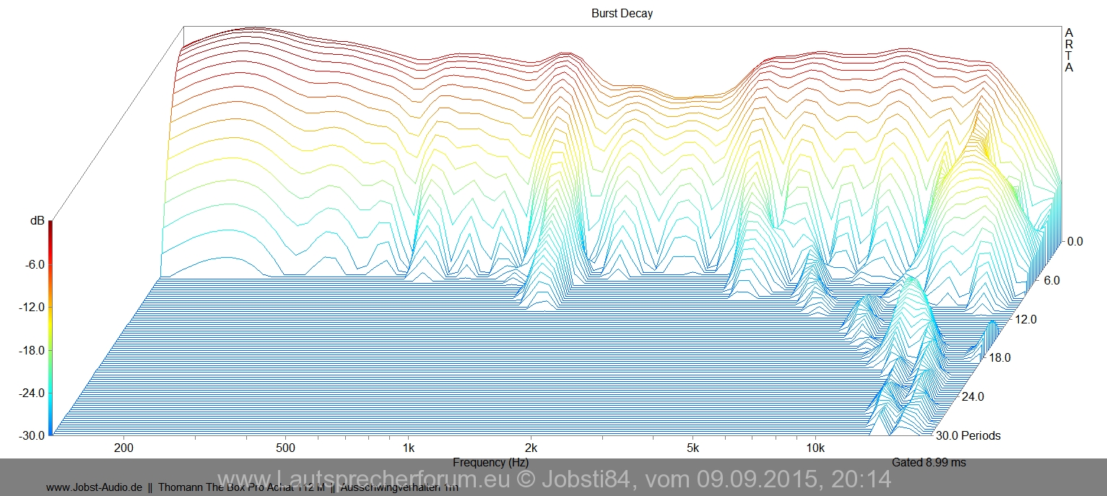This screenshot has width=1107, height=496.
Task: Pick the 10k frequency axis label
Action: click(815, 448)
